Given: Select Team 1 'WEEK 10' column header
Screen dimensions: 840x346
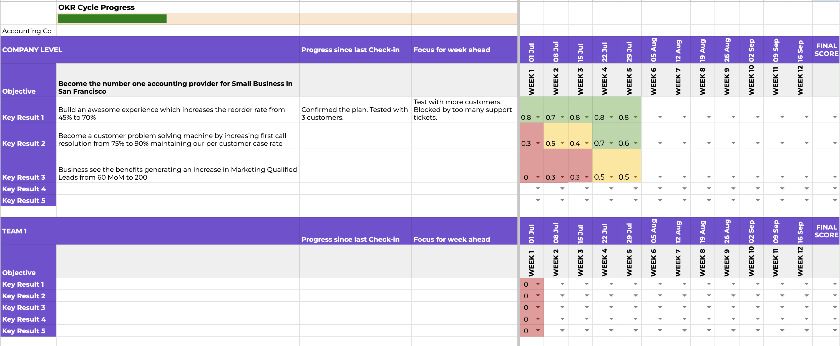Looking at the screenshot, I should (x=751, y=261).
